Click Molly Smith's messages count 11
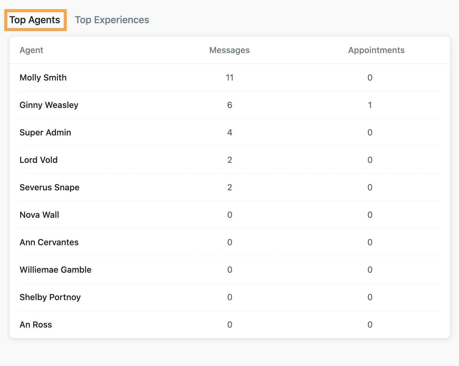This screenshot has width=459, height=366. [230, 77]
